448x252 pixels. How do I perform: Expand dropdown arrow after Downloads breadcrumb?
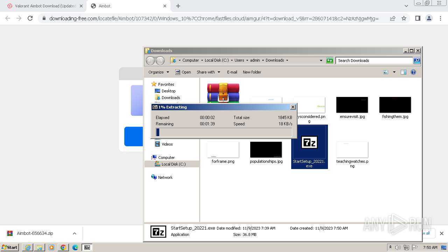287,60
